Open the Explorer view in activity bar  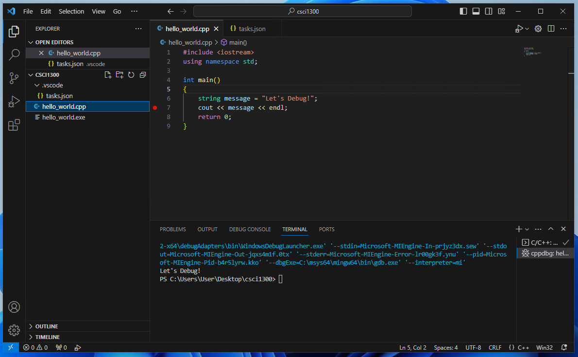click(14, 32)
